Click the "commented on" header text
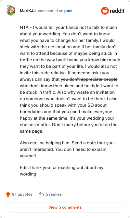130x218 pixels. click(x=50, y=11)
